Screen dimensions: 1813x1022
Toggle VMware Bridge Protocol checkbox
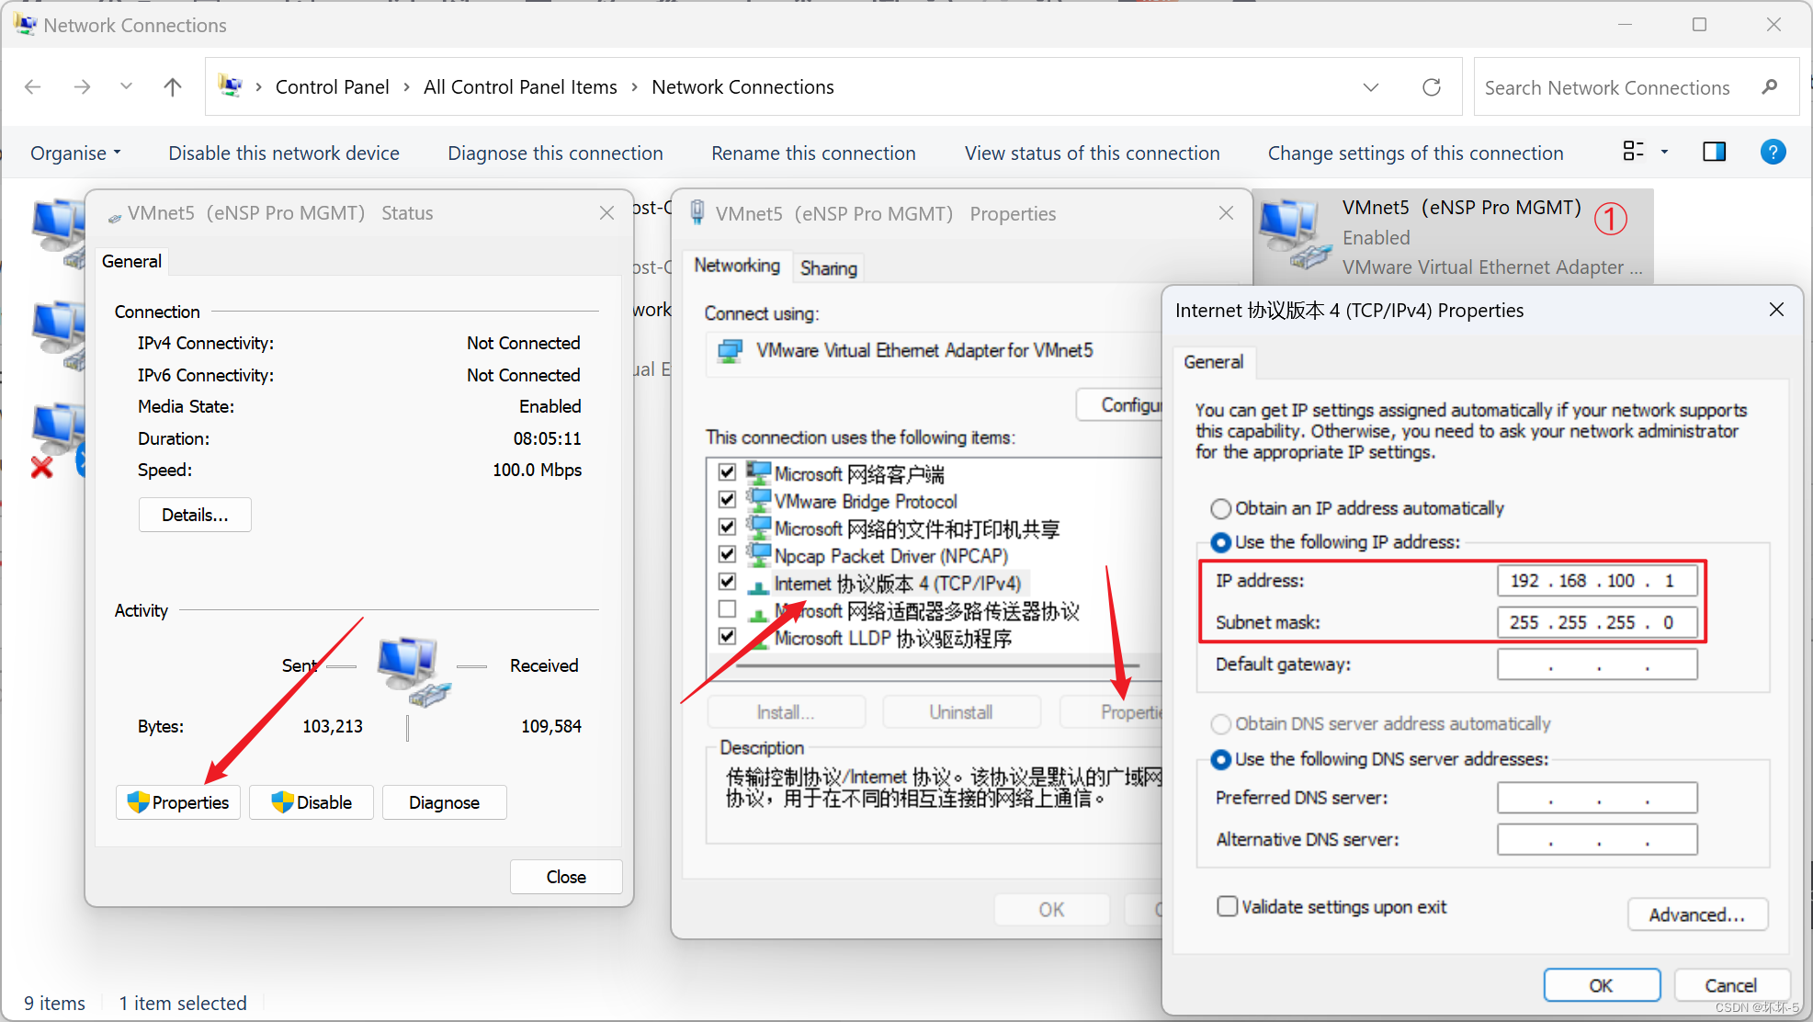coord(727,500)
